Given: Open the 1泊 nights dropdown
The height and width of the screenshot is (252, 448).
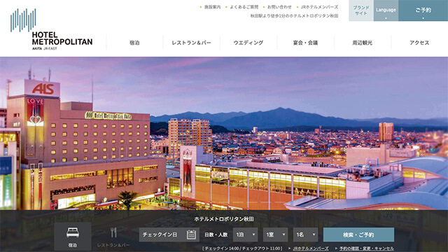Looking at the screenshot, I should click(246, 234).
